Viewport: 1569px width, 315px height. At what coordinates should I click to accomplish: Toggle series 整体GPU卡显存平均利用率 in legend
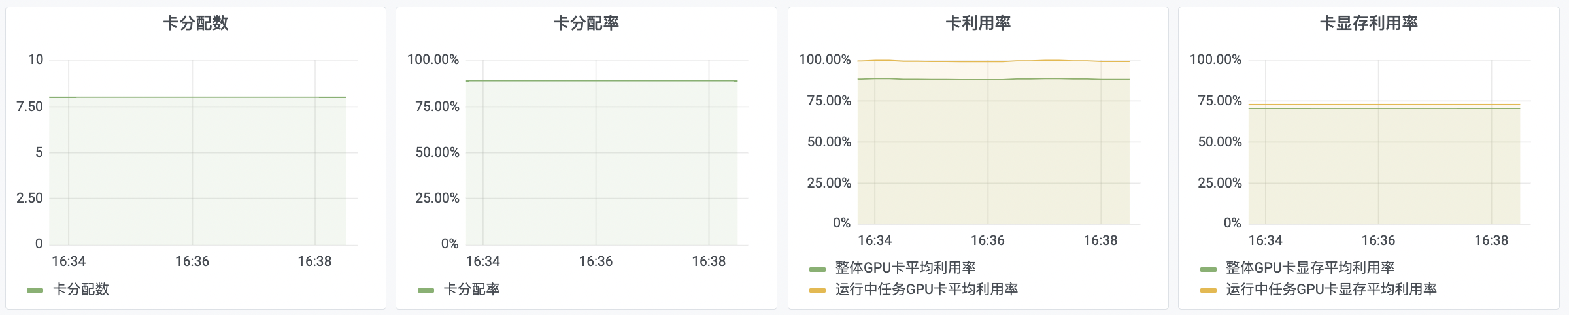click(1310, 268)
